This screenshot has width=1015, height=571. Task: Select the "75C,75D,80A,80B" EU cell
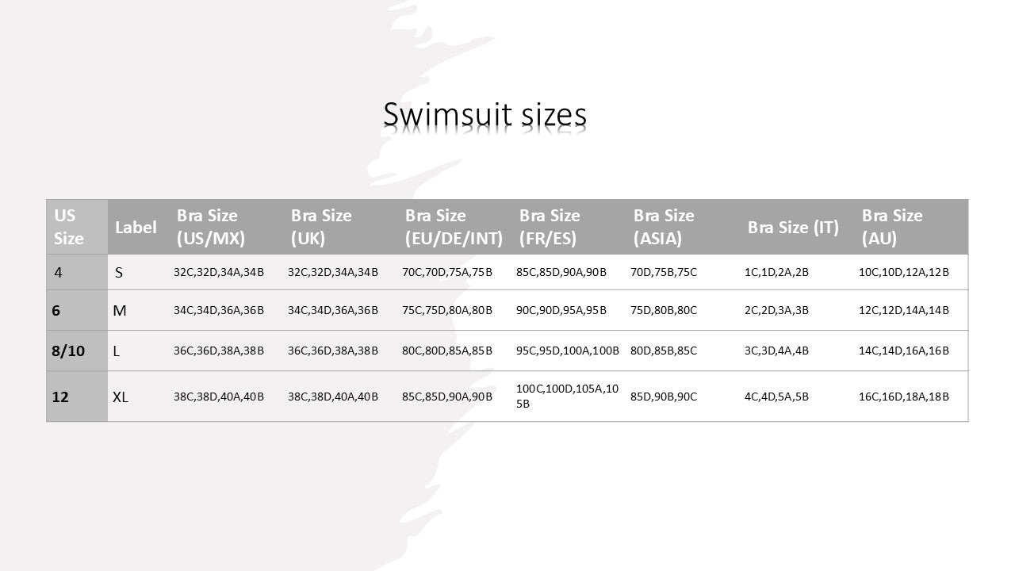[447, 310]
